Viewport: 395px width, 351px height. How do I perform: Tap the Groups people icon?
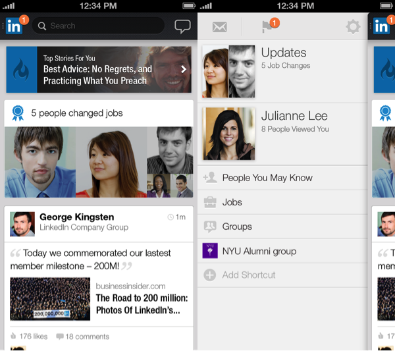point(210,227)
